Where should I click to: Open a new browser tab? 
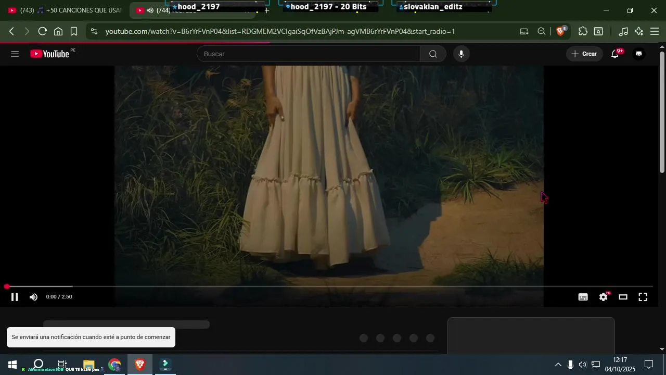point(267,10)
